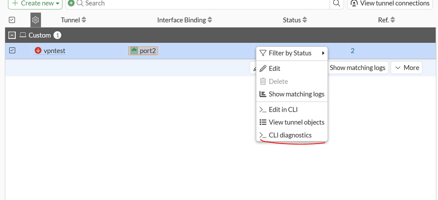438x200 pixels.
Task: Click the column settings gear icon
Action: [x=36, y=20]
